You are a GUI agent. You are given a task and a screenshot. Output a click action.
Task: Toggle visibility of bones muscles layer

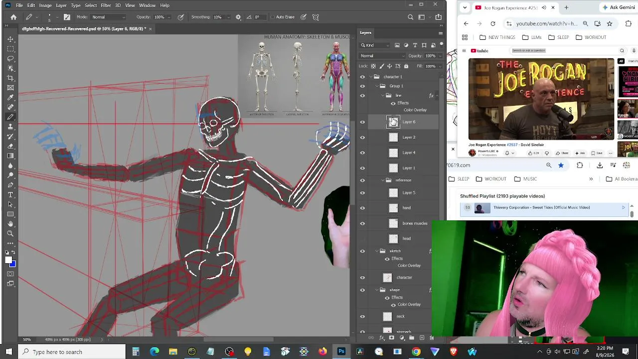click(362, 223)
